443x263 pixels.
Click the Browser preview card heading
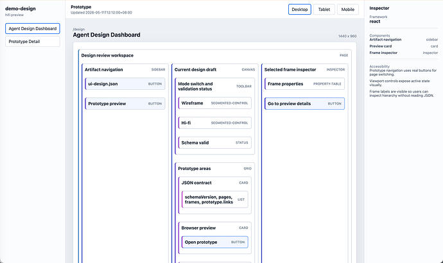pos(198,228)
